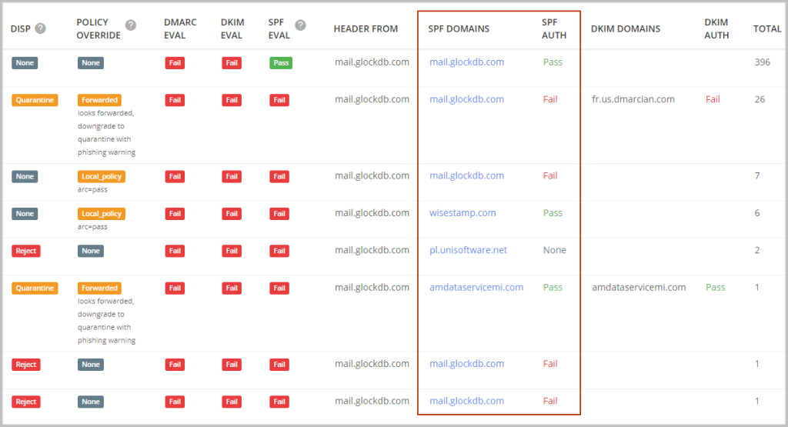Select fr.us.dmarcian.com in the DKIM DOMAINS column
The image size is (788, 427).
pos(633,99)
